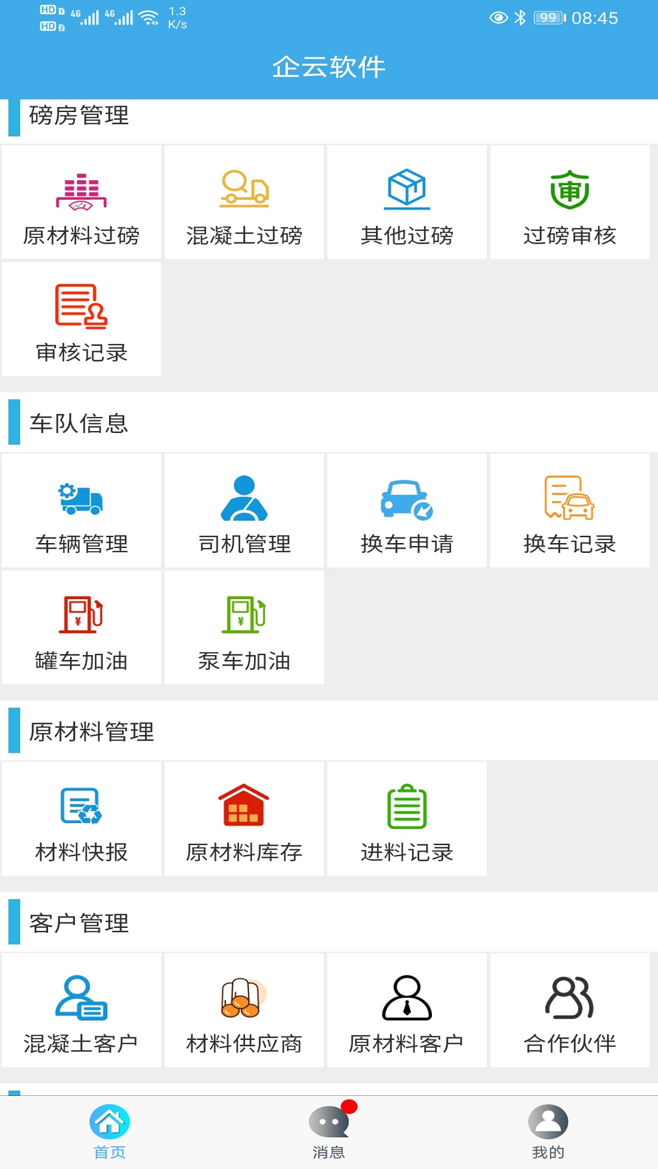Open 合作伙伴 partners icon

point(570,998)
